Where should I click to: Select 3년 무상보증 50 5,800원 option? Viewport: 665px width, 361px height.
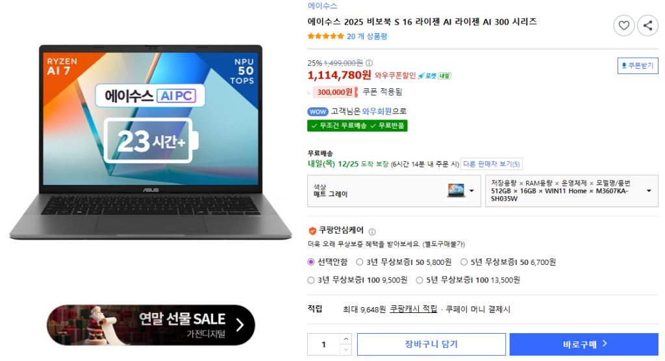coord(360,262)
